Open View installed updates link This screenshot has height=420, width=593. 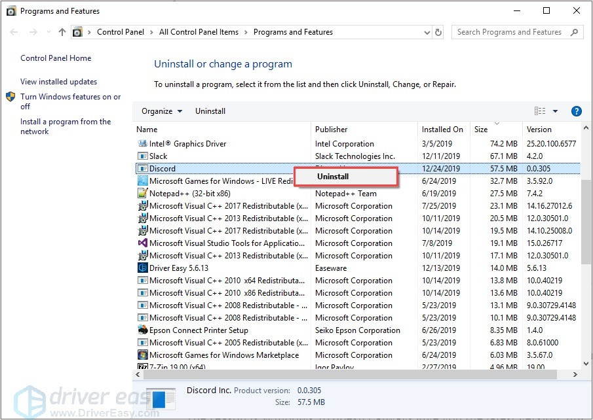pyautogui.click(x=58, y=82)
